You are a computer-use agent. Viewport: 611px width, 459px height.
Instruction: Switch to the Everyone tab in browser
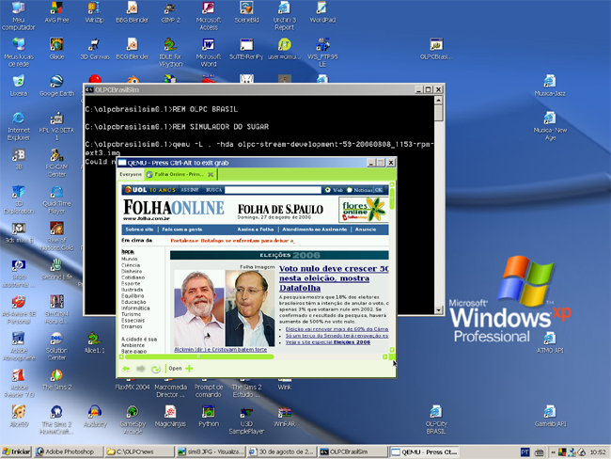(131, 174)
